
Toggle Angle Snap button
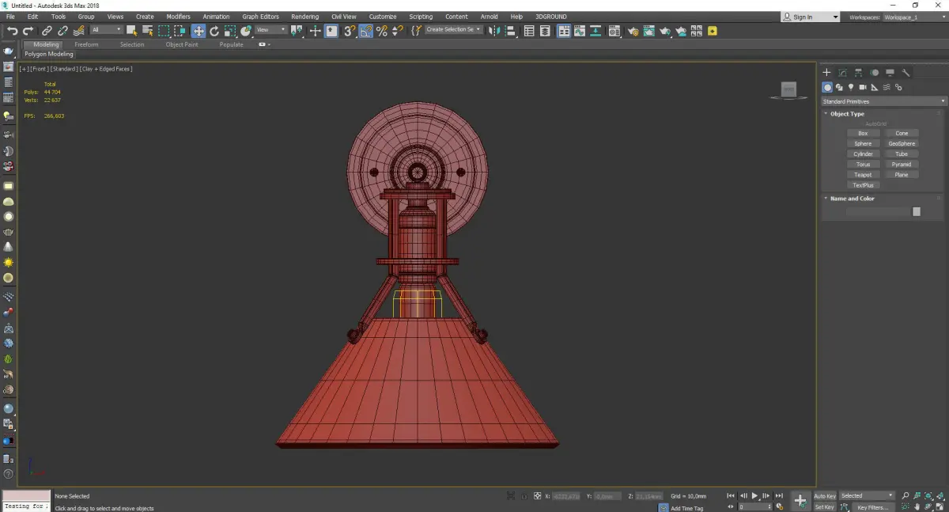point(365,31)
